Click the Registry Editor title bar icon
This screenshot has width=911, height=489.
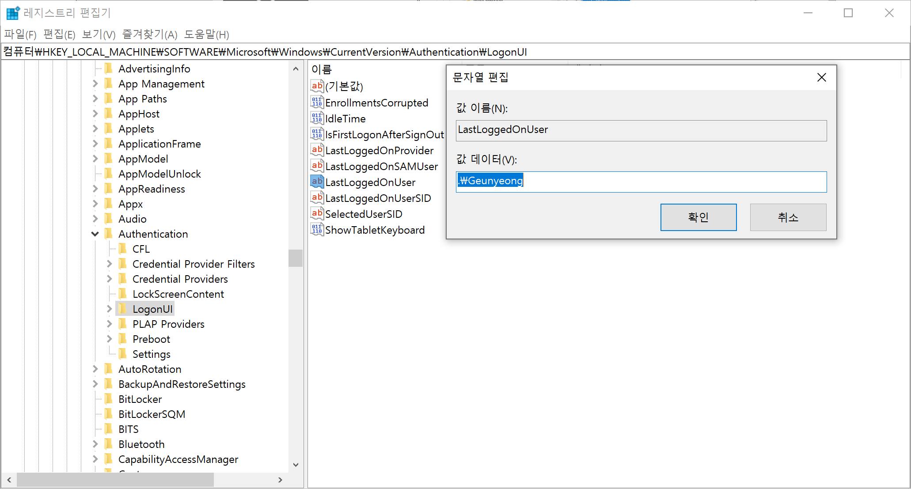(12, 13)
